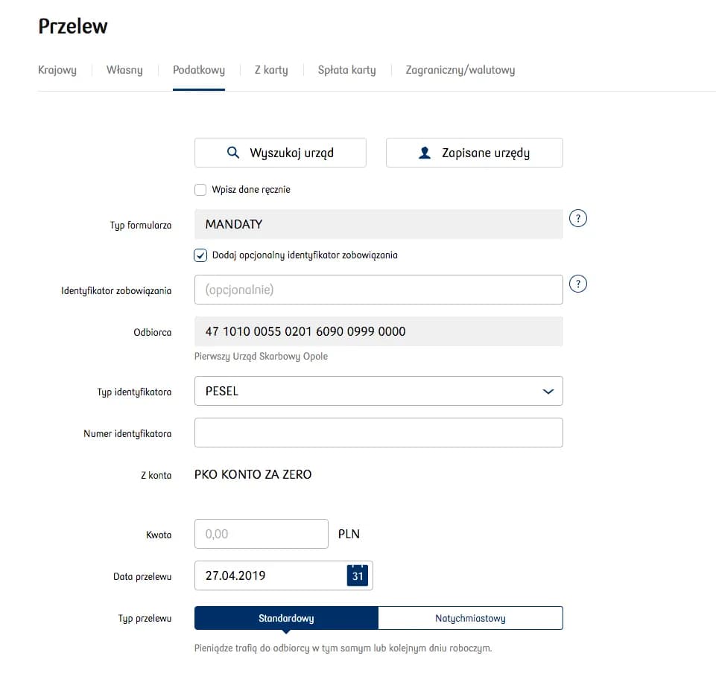Select the Z karty tab
This screenshot has height=676, width=716.
(271, 70)
